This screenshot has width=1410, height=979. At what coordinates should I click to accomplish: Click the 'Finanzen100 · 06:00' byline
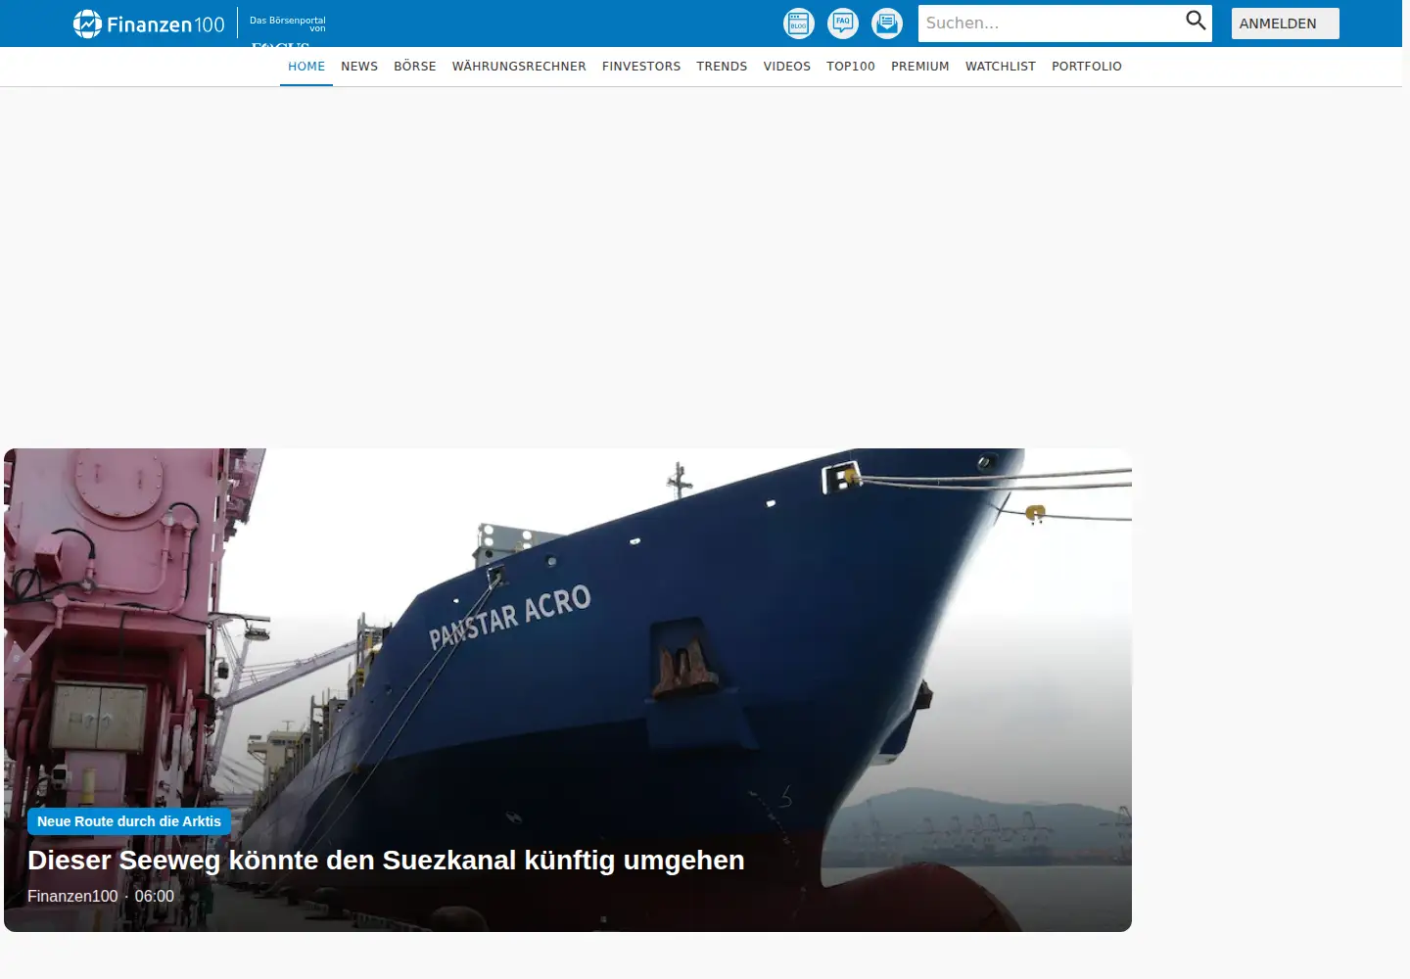click(x=101, y=896)
